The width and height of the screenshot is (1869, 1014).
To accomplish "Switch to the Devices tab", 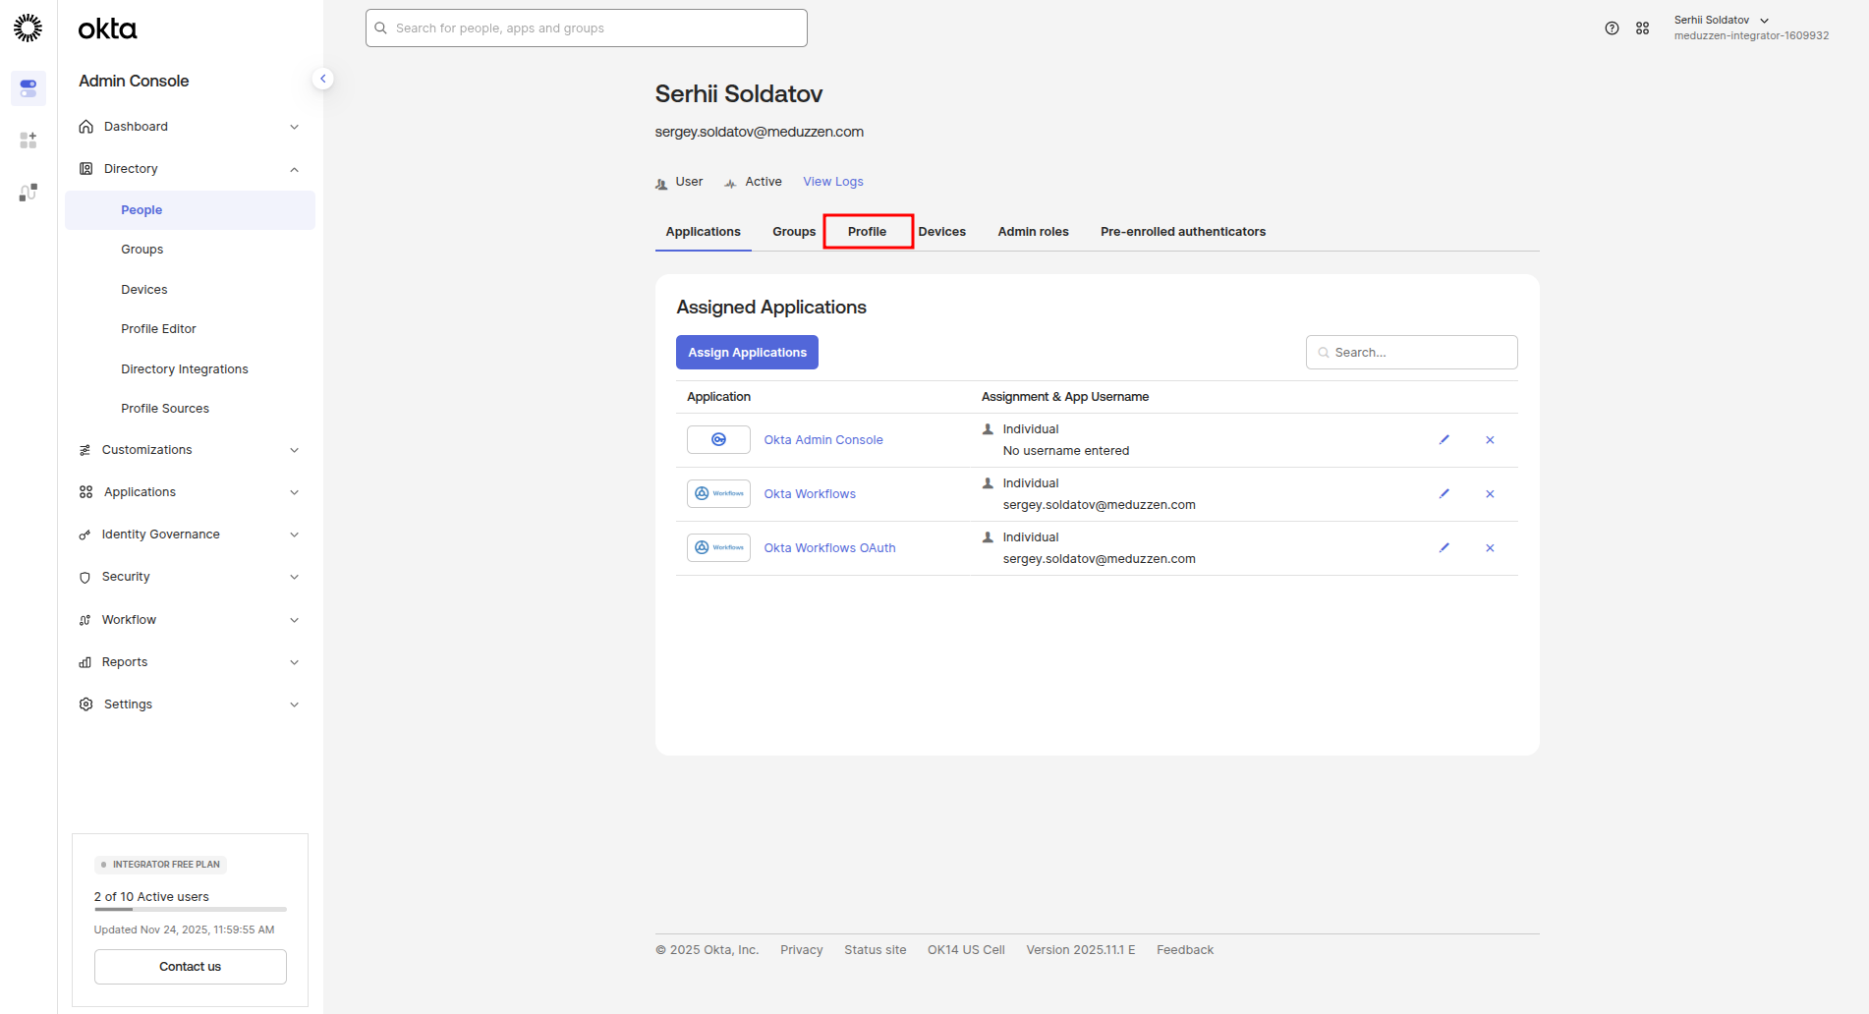I will pyautogui.click(x=942, y=232).
